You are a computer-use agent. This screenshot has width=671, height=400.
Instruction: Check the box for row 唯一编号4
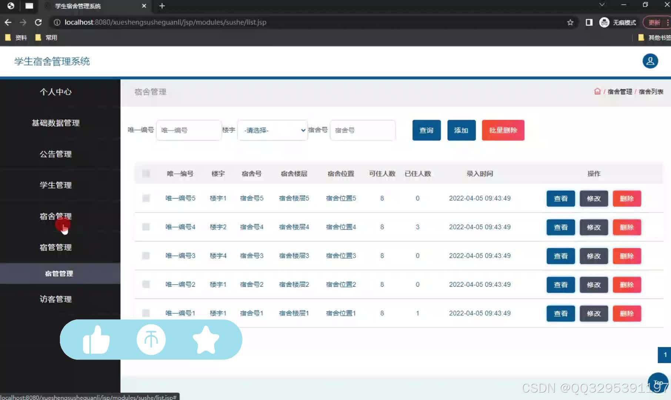[146, 227]
